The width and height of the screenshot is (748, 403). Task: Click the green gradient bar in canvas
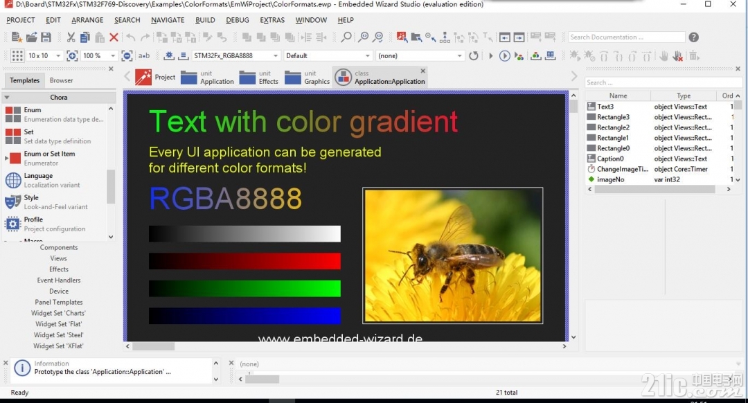coord(244,289)
